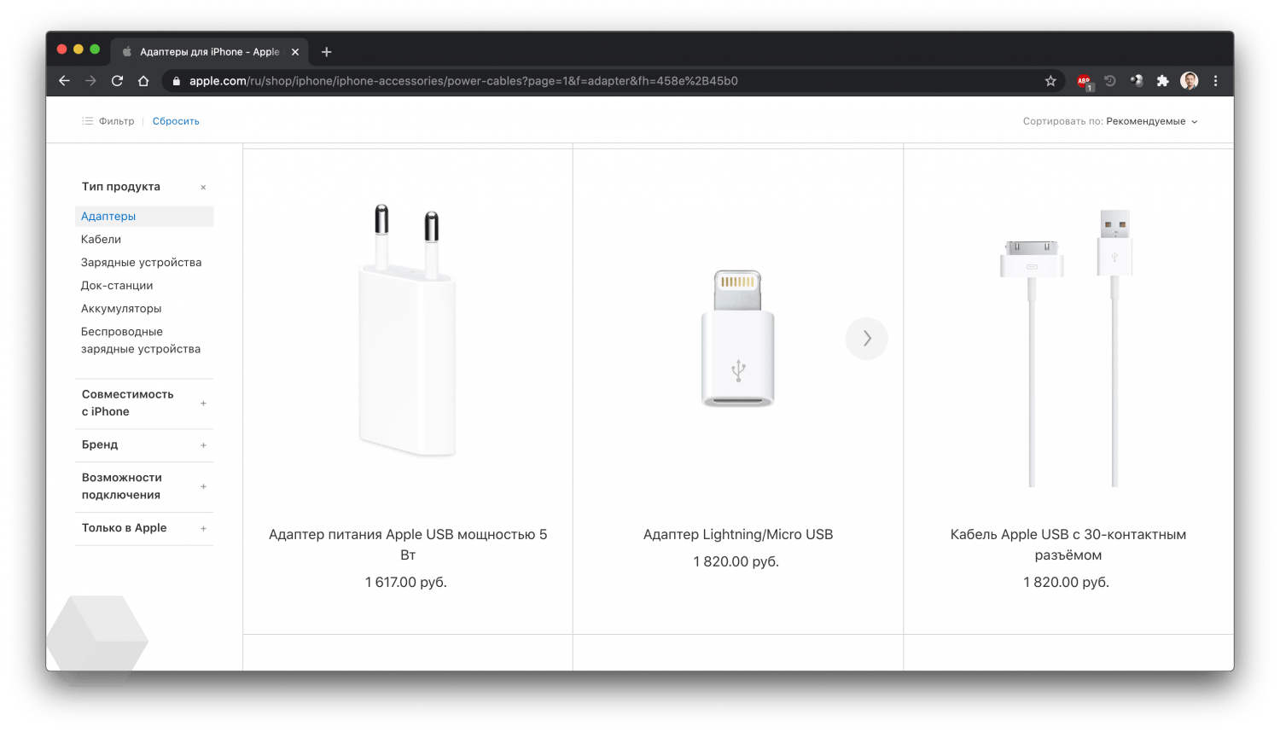Reload the Apple store page

[x=117, y=81]
